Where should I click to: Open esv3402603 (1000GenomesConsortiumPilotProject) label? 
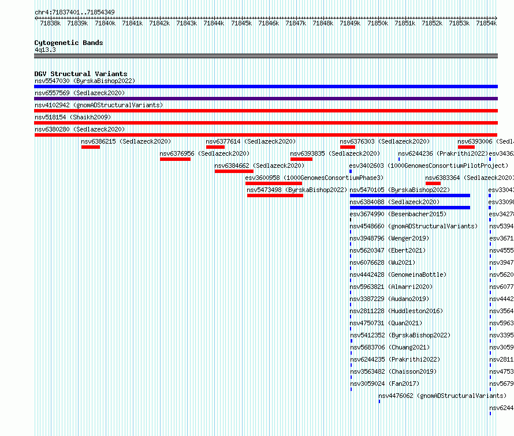pos(429,166)
